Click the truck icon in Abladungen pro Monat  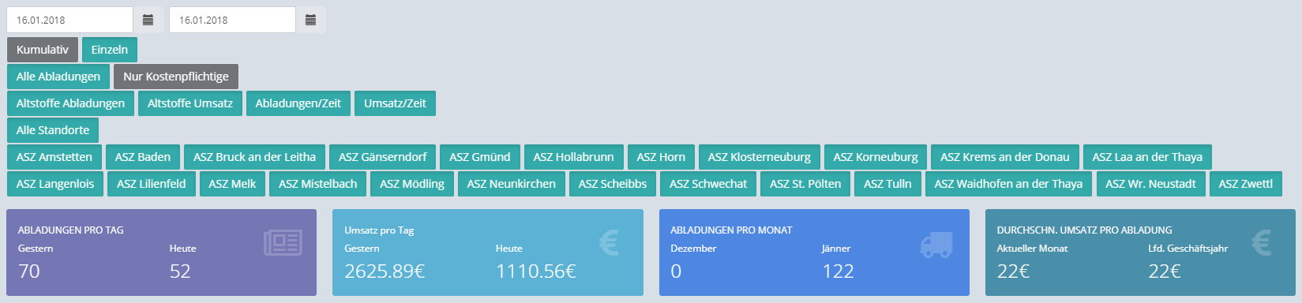pyautogui.click(x=936, y=244)
